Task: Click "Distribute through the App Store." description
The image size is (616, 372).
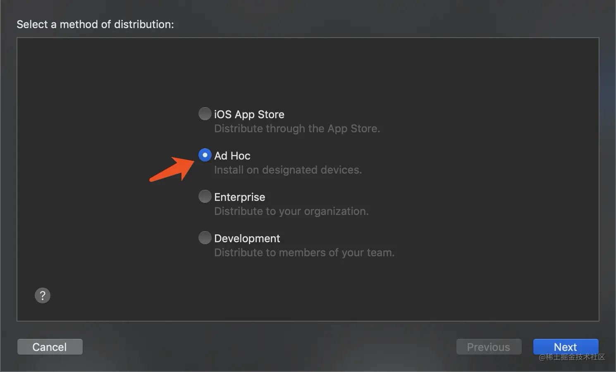Action: point(297,129)
